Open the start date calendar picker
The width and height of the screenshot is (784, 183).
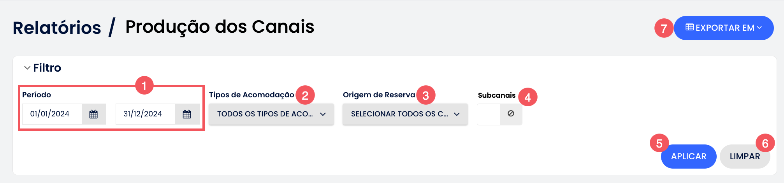(x=93, y=114)
